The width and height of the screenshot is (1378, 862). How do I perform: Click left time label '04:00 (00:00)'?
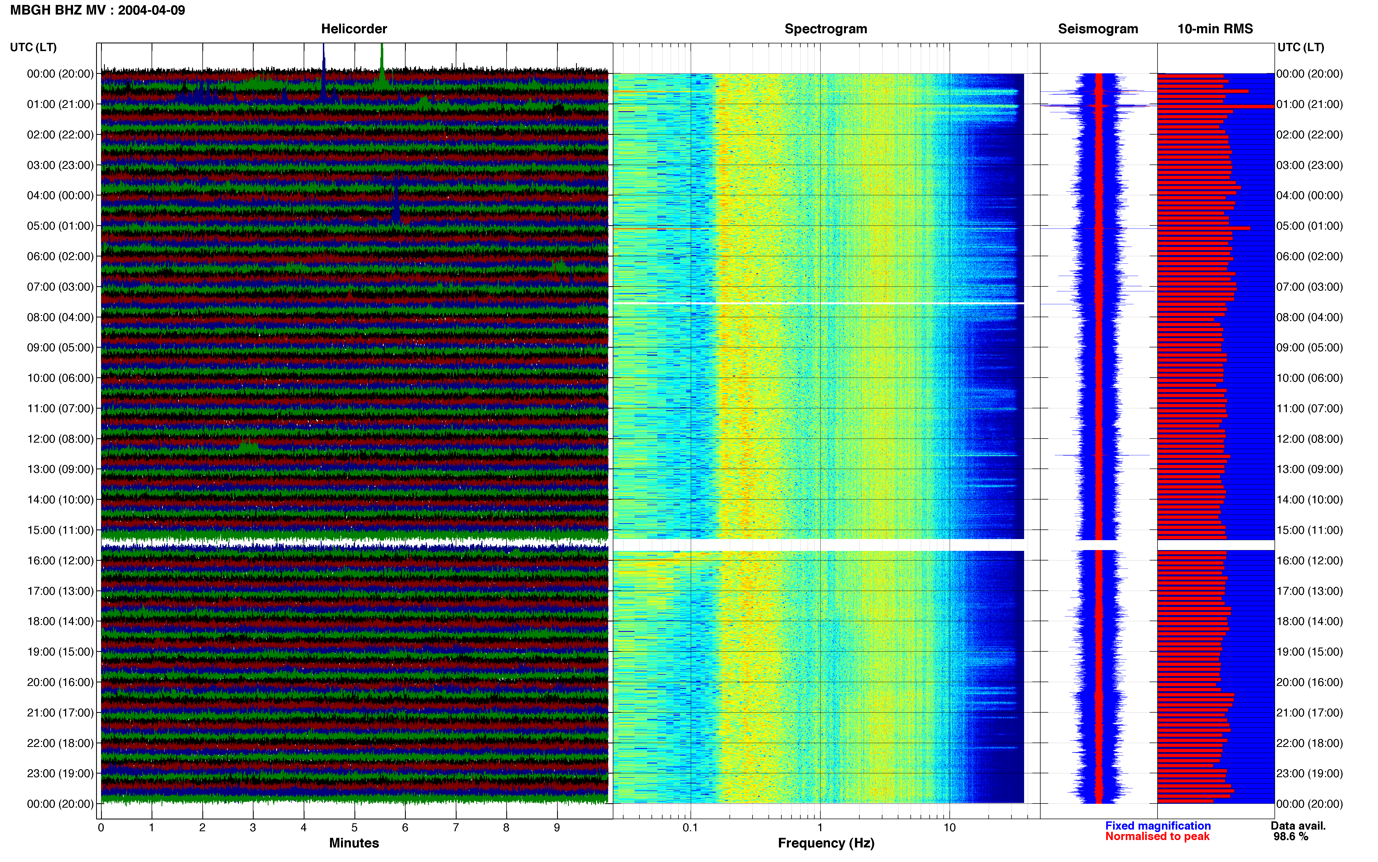(x=60, y=196)
